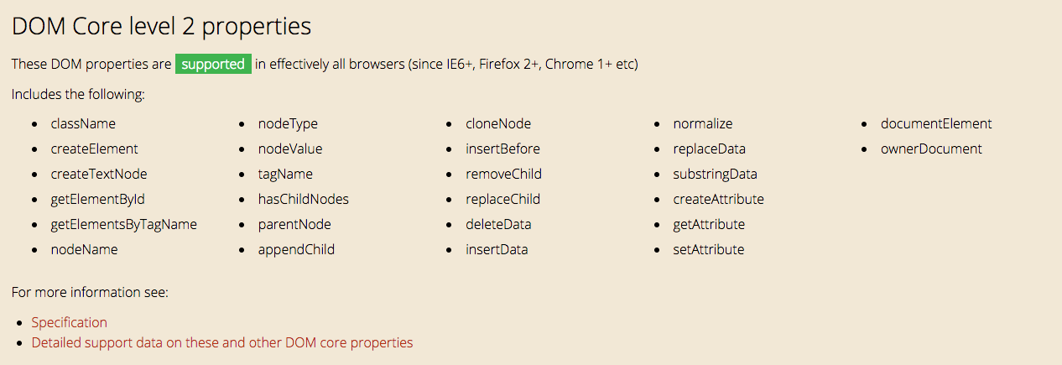Select removeChild list item
1062x365 pixels.
(503, 174)
